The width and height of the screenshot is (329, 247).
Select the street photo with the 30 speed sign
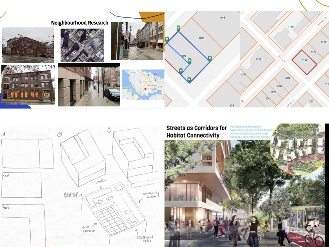coord(137,41)
